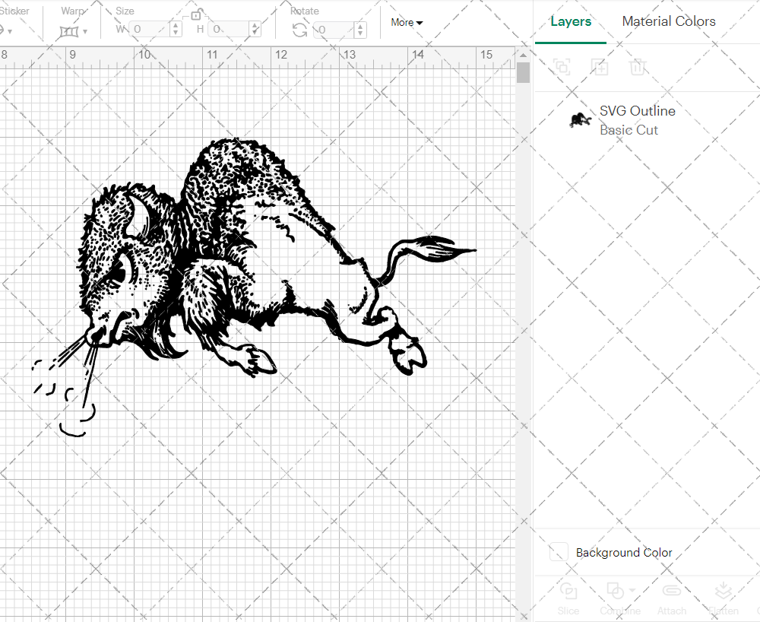
Task: Click the Width size input field
Action: click(150, 29)
